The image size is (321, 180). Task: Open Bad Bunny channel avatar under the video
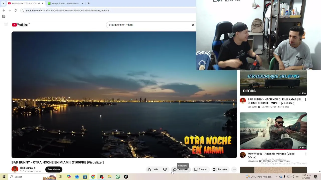pyautogui.click(x=15, y=169)
